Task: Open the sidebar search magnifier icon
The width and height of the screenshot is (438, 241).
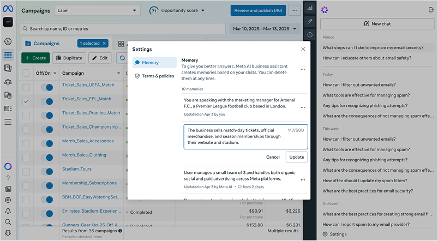Action: click(x=8, y=222)
